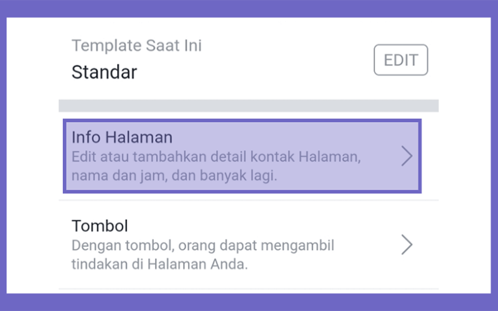
Task: Click the gray section divider bar
Action: pos(248,106)
